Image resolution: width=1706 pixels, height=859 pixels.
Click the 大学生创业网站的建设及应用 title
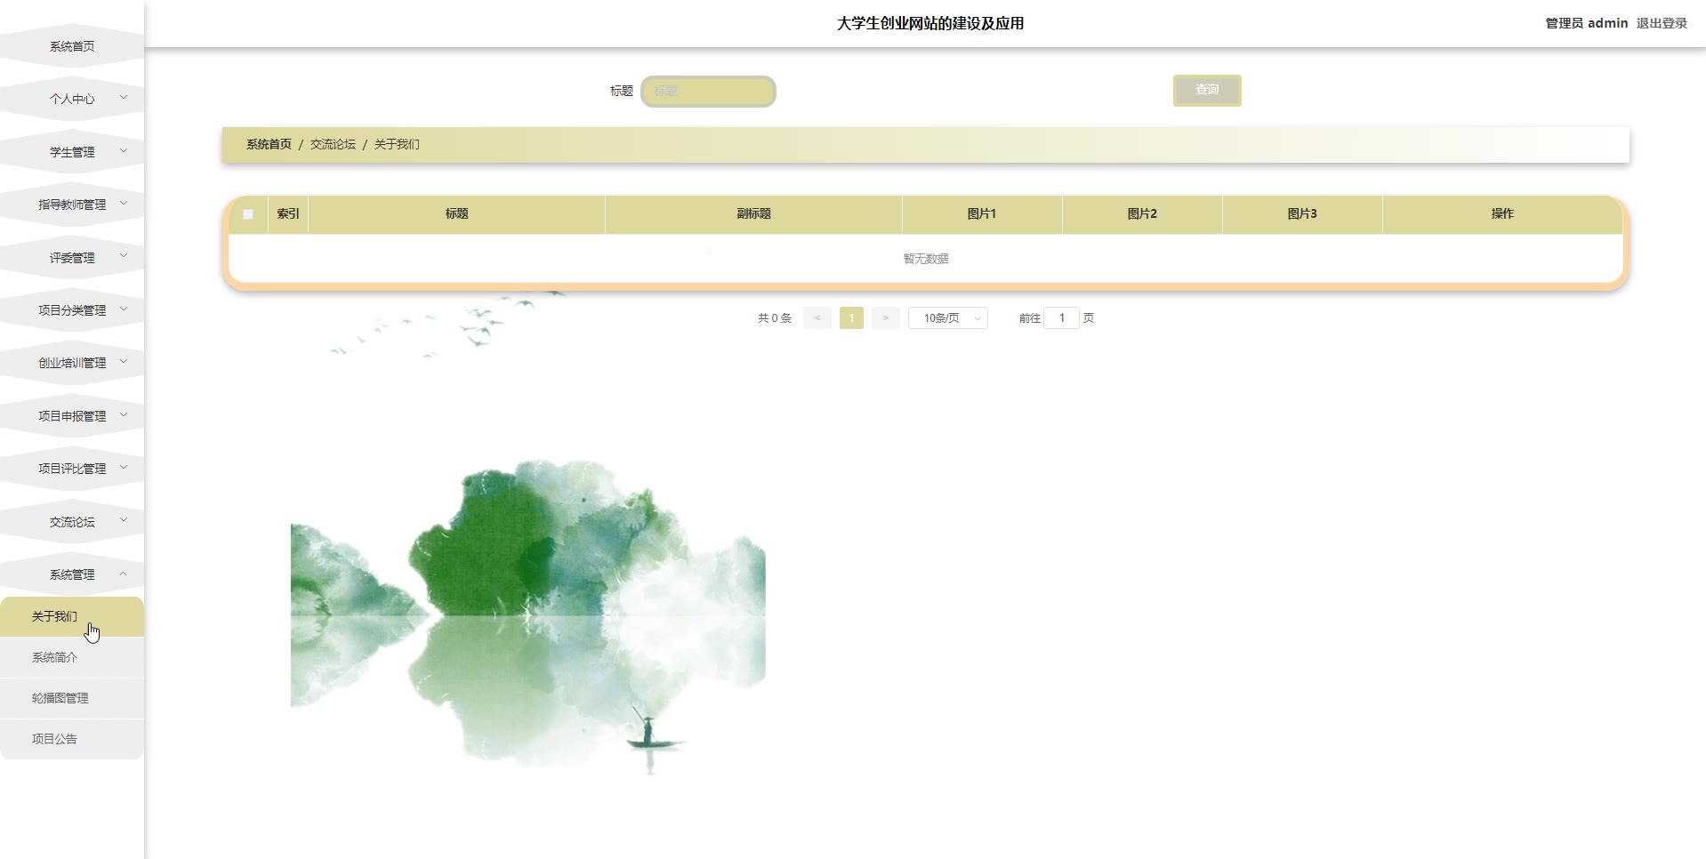tap(929, 23)
